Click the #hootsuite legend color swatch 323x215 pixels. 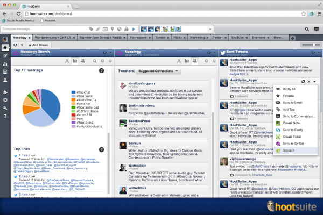tap(73, 96)
